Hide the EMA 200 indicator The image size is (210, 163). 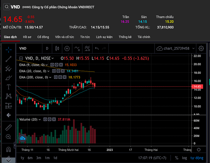[56, 77]
